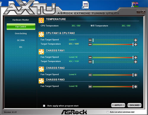The height and width of the screenshot is (115, 148).
Task: Click the 45C / 113F target temperature value
Action: [x=74, y=61]
